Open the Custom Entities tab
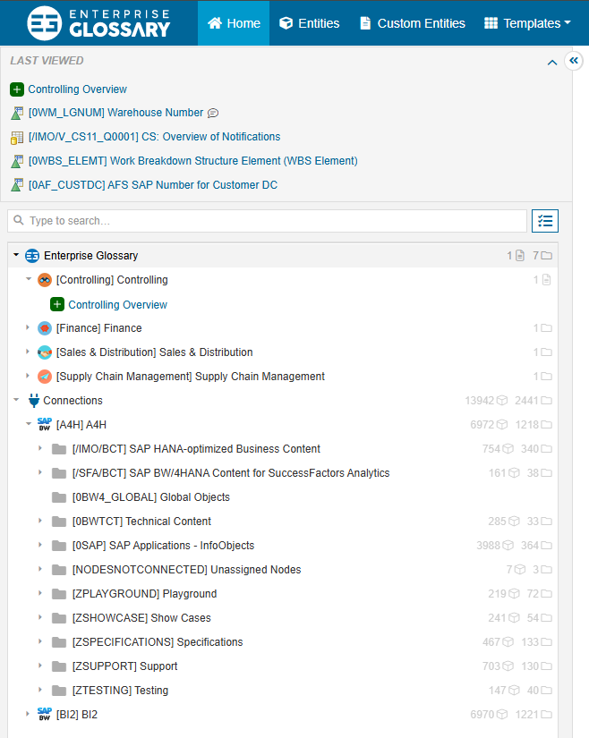This screenshot has width=589, height=738. coord(413,23)
